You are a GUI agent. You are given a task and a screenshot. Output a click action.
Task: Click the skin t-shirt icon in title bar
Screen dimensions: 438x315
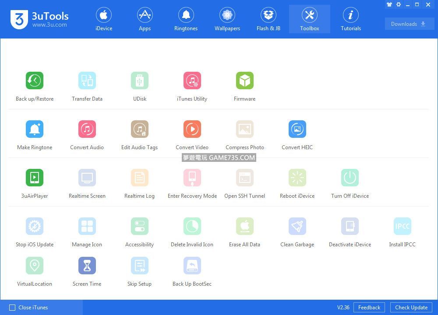pos(389,4)
